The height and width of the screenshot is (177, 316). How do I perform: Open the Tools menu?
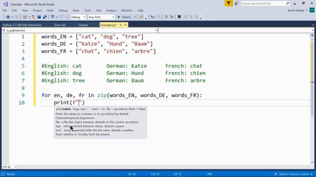[88, 10]
